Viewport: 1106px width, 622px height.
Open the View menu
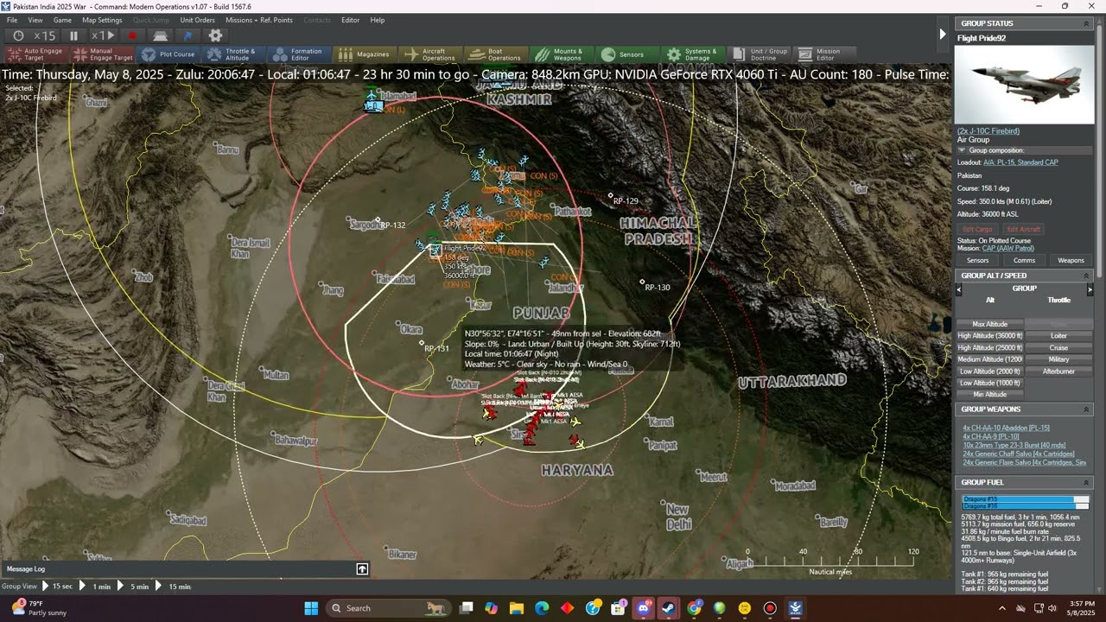tap(35, 20)
